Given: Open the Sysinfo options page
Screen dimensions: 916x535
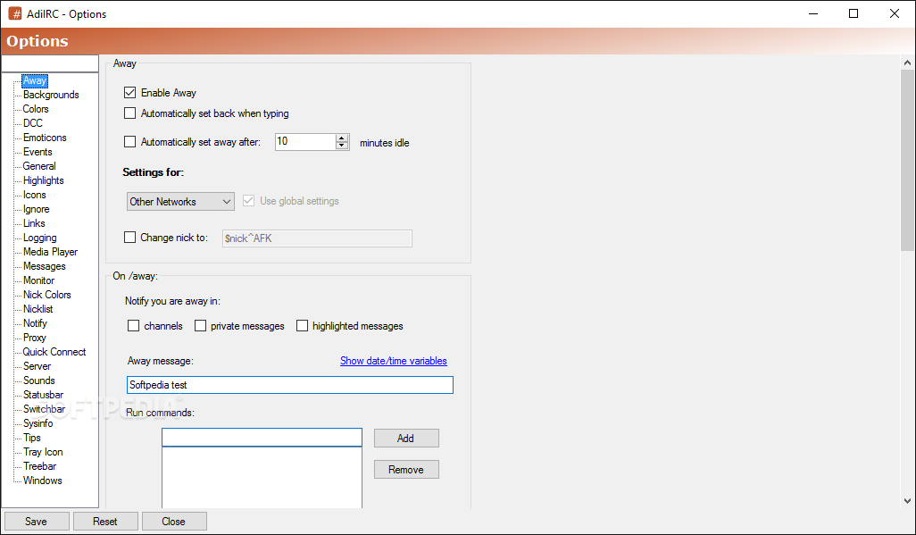Looking at the screenshot, I should point(38,423).
